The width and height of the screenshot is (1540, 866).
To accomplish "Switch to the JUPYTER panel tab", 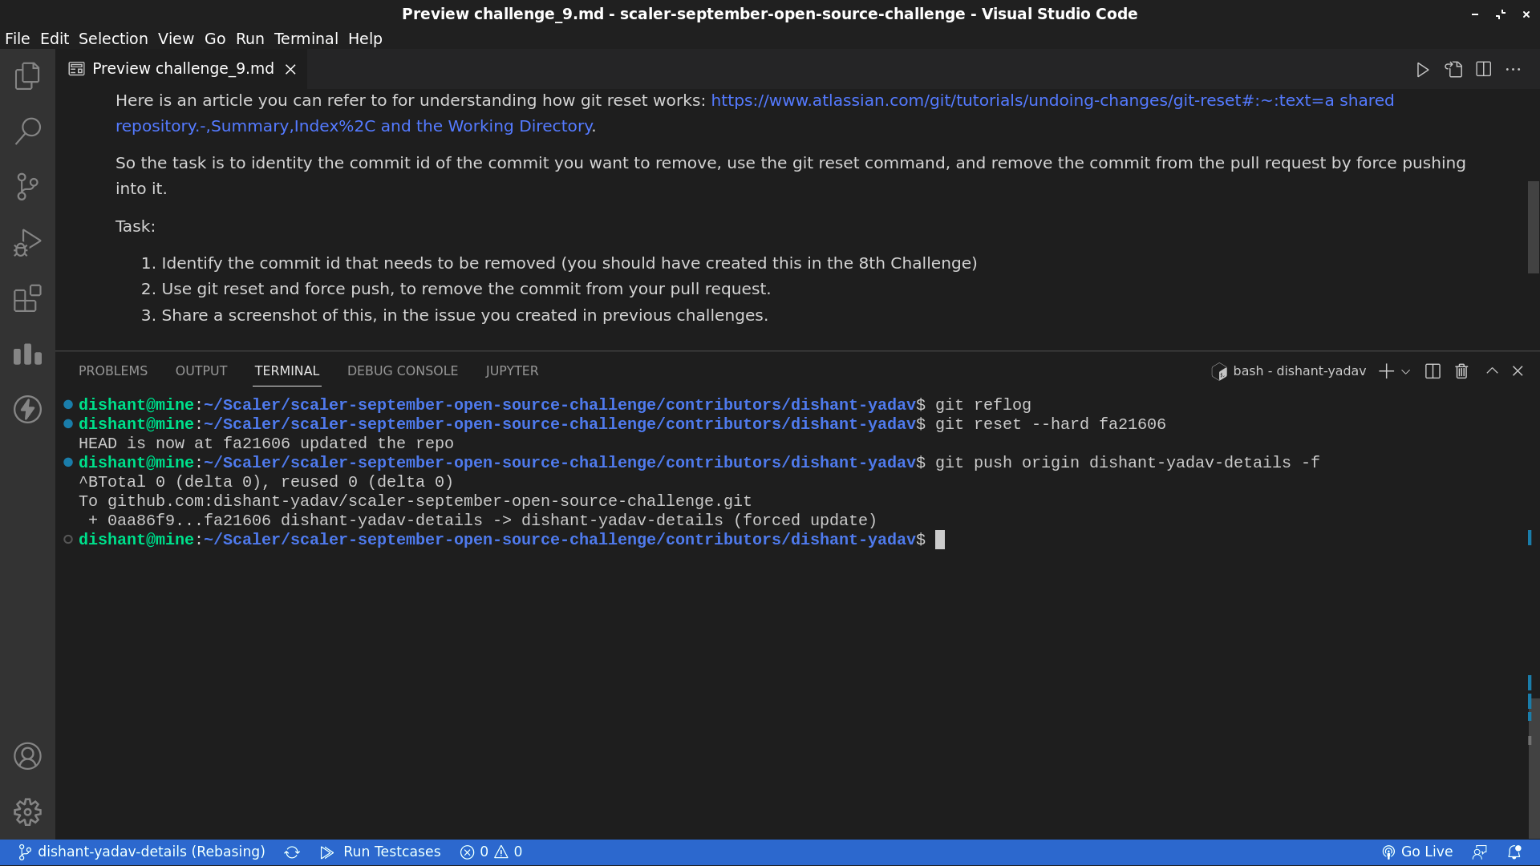I will (x=512, y=371).
